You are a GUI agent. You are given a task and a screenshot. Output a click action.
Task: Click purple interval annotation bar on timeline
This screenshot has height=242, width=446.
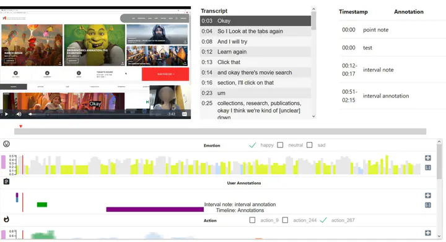point(155,209)
